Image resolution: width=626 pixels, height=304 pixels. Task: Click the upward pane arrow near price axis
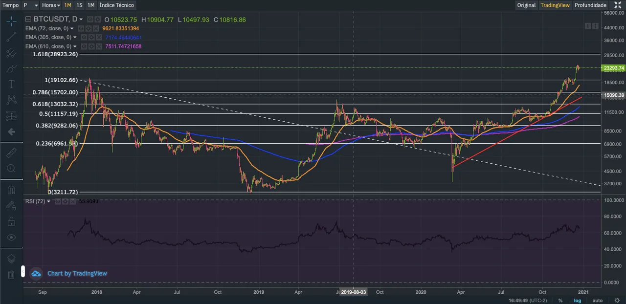pos(596,25)
